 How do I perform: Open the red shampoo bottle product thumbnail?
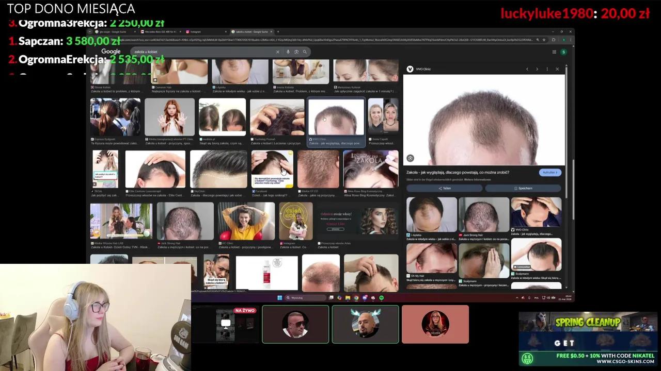266,273
